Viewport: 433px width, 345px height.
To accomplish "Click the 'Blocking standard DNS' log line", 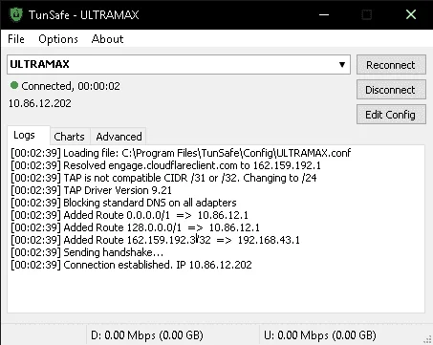I will 123,203.
